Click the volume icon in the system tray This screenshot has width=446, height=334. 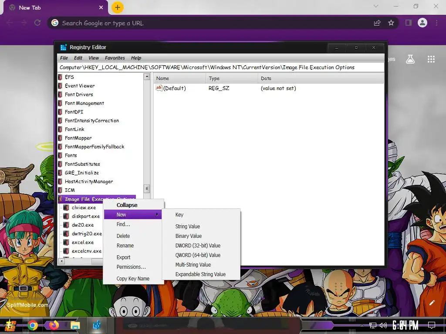coord(383,325)
